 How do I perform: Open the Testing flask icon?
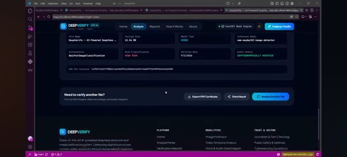pyautogui.click(x=30, y=53)
